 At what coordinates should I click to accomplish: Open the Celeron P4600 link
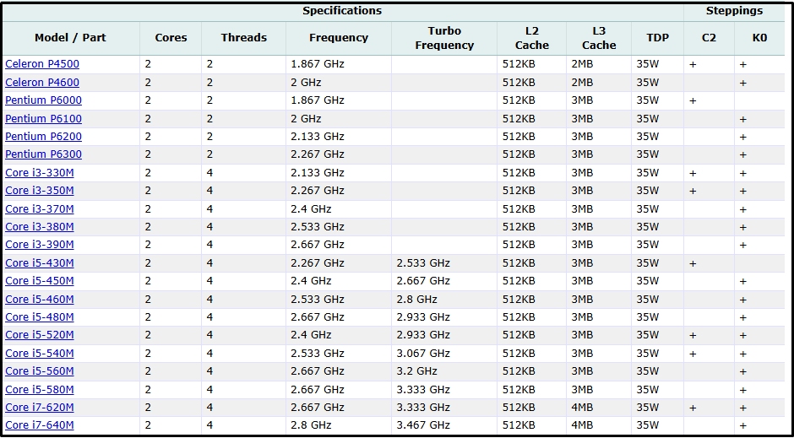click(x=42, y=83)
